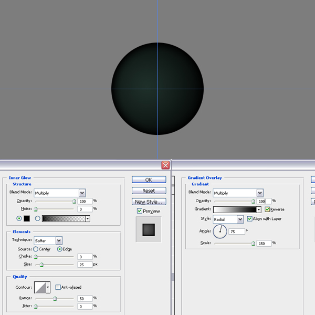Screen dimensions: 315x315
Task: Click the scrollbar thumb between the dialogs
Action: tap(173, 277)
